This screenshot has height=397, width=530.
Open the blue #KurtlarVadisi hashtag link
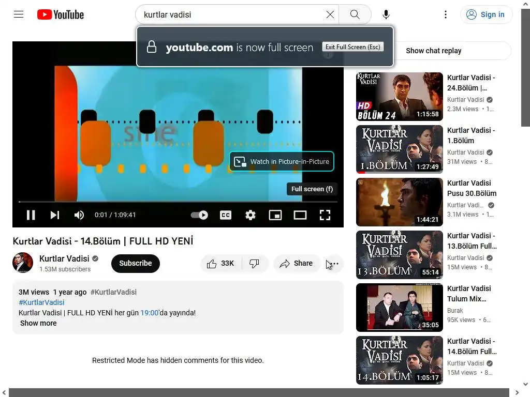(41, 302)
